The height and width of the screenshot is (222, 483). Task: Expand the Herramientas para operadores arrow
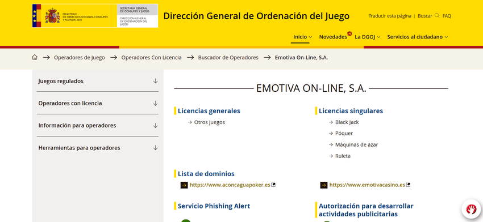155,148
